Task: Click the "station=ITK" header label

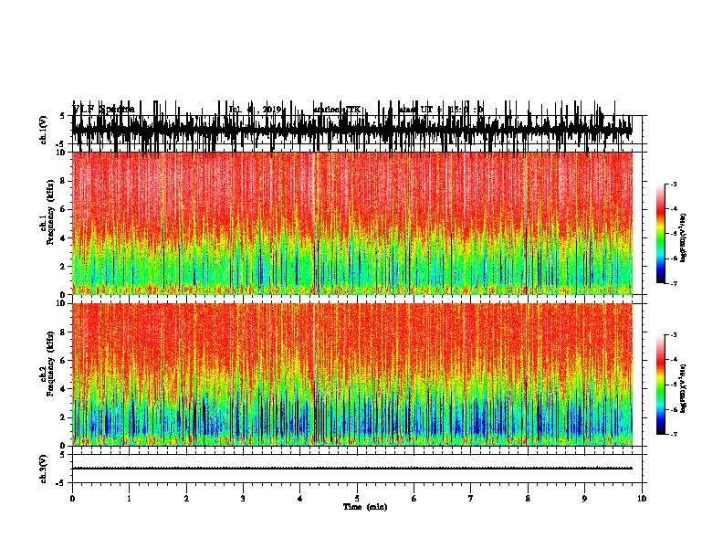Action: [x=337, y=110]
